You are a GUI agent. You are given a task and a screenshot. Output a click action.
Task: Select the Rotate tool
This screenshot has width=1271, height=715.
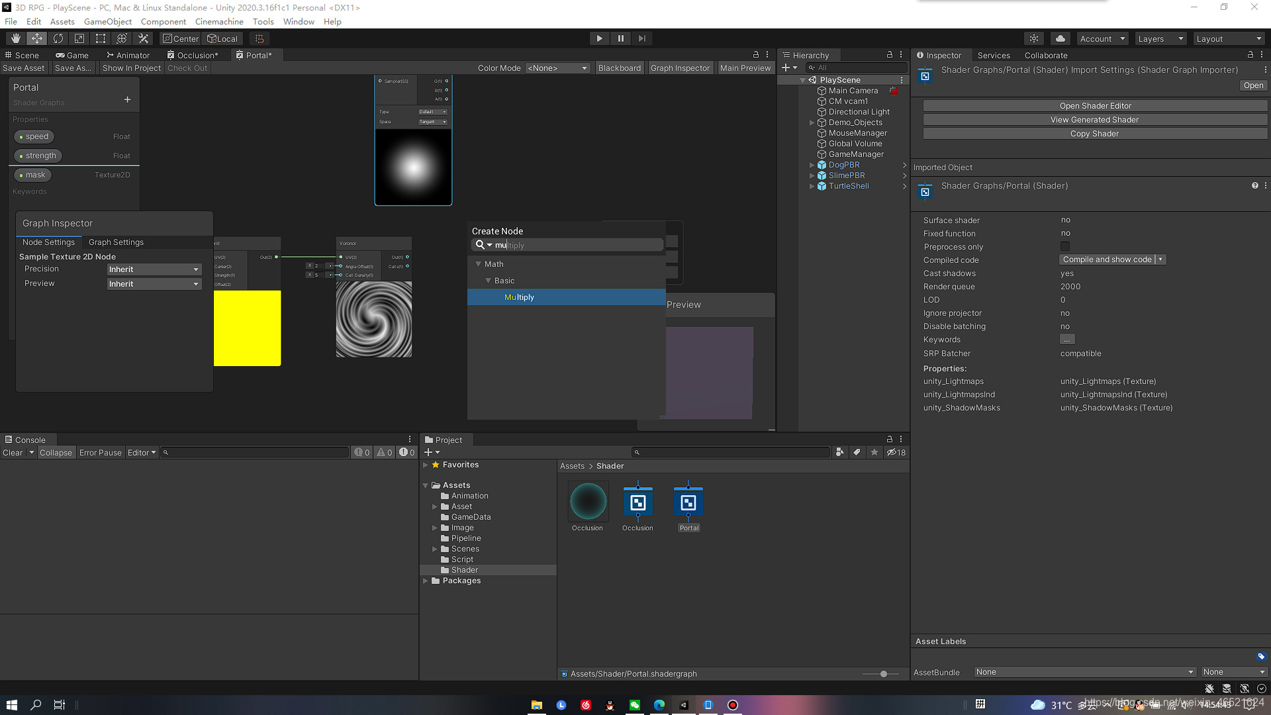[58, 38]
